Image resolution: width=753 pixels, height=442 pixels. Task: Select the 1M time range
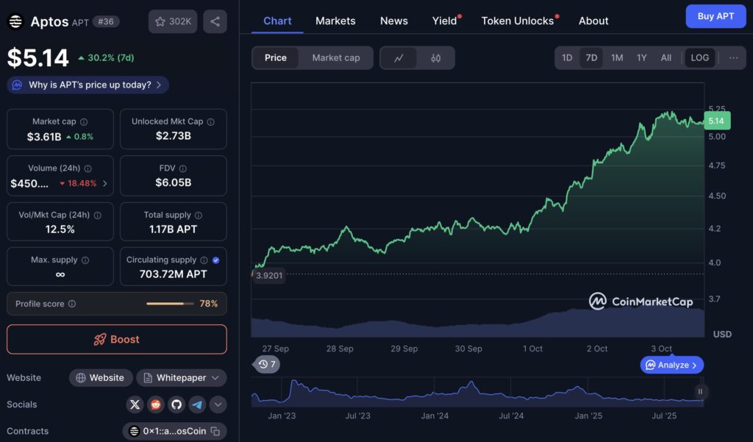coord(617,57)
